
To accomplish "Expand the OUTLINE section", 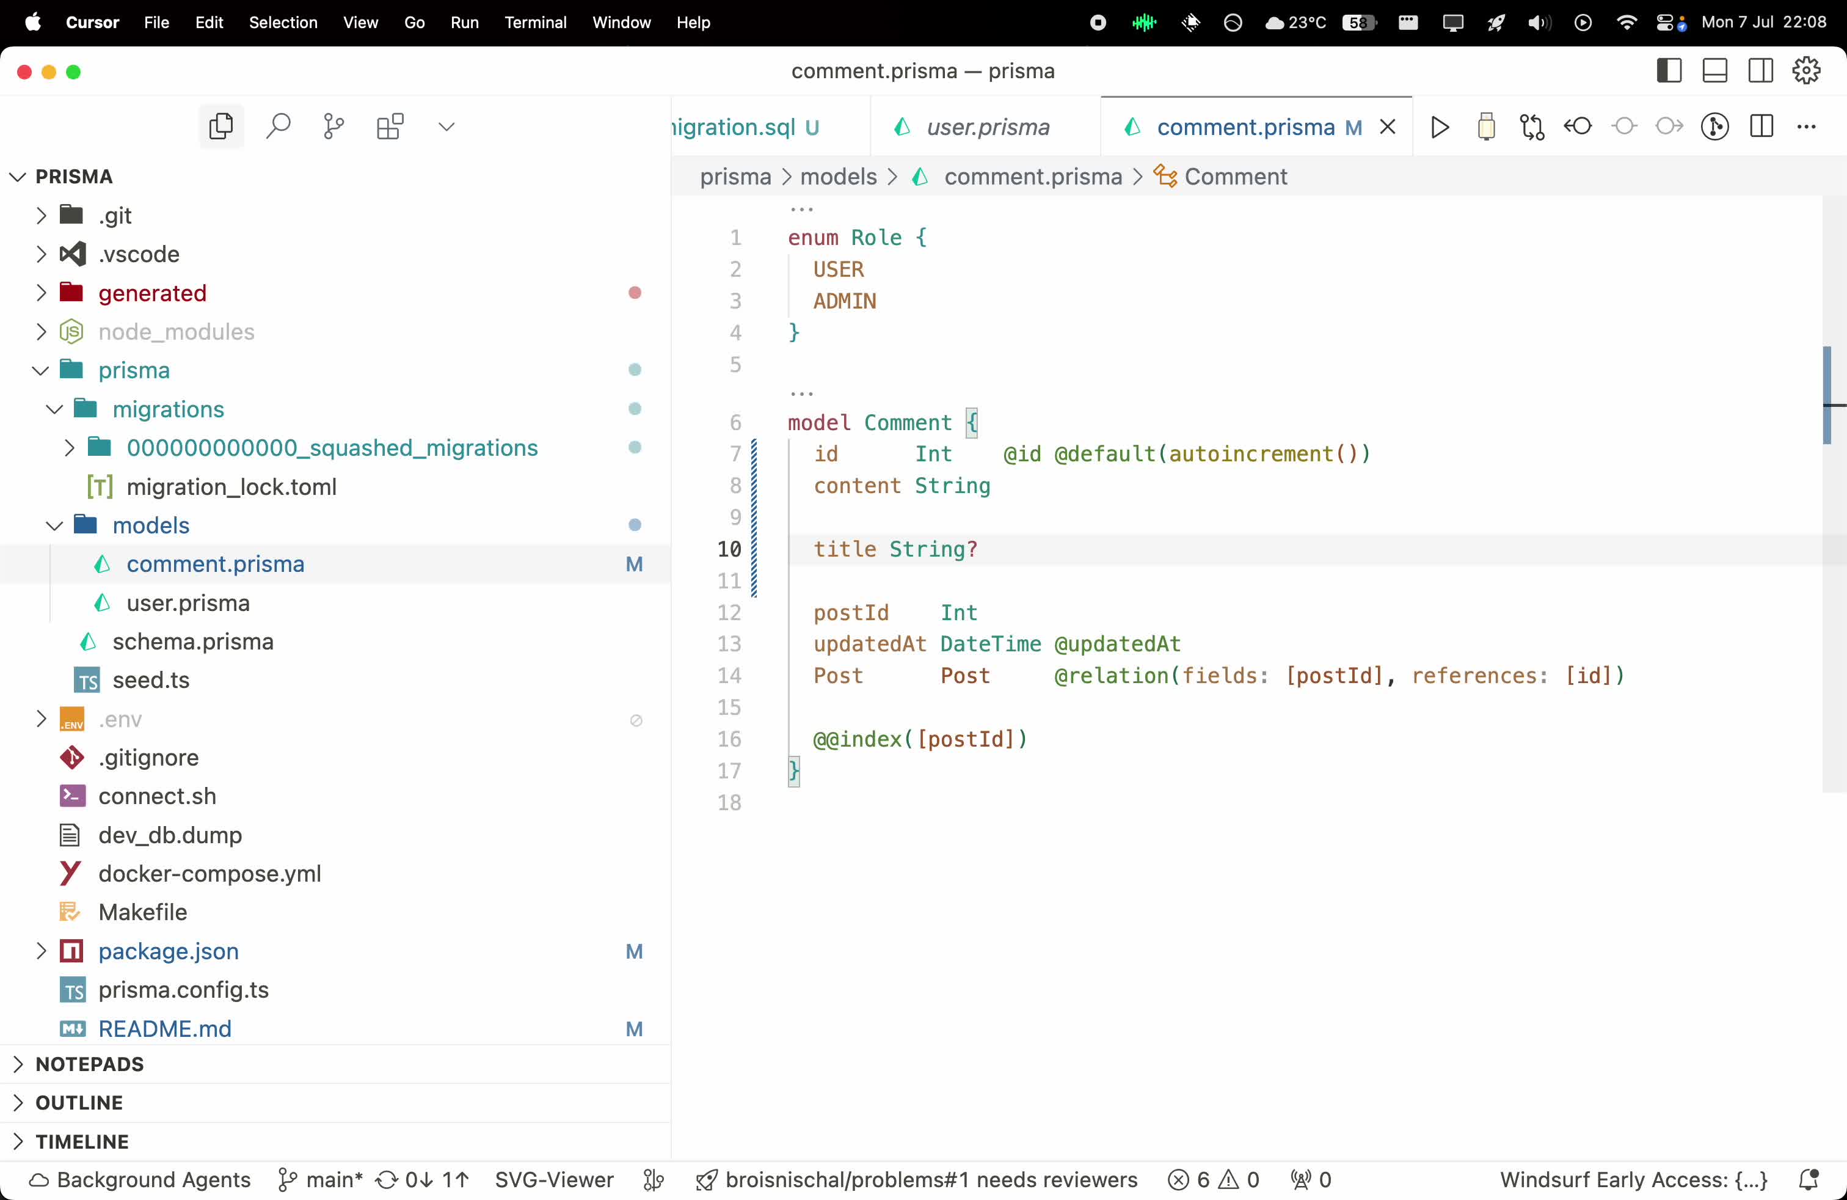I will [x=79, y=1102].
